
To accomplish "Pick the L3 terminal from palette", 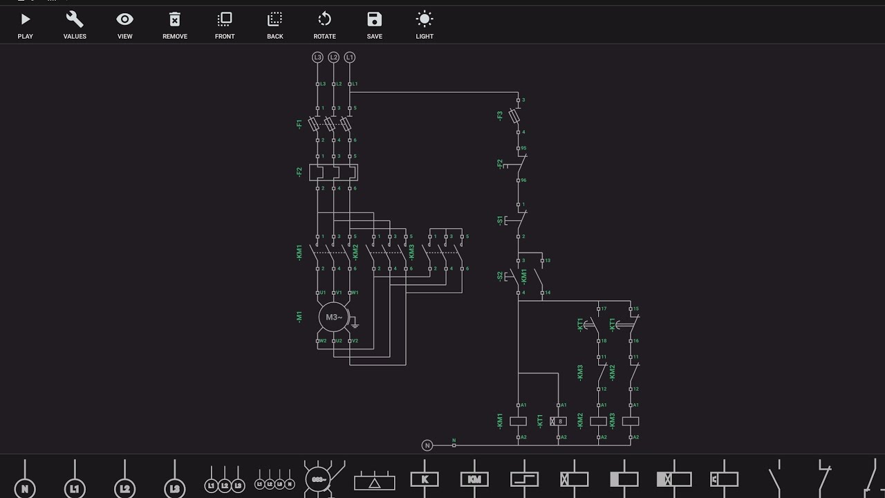I will [x=175, y=479].
